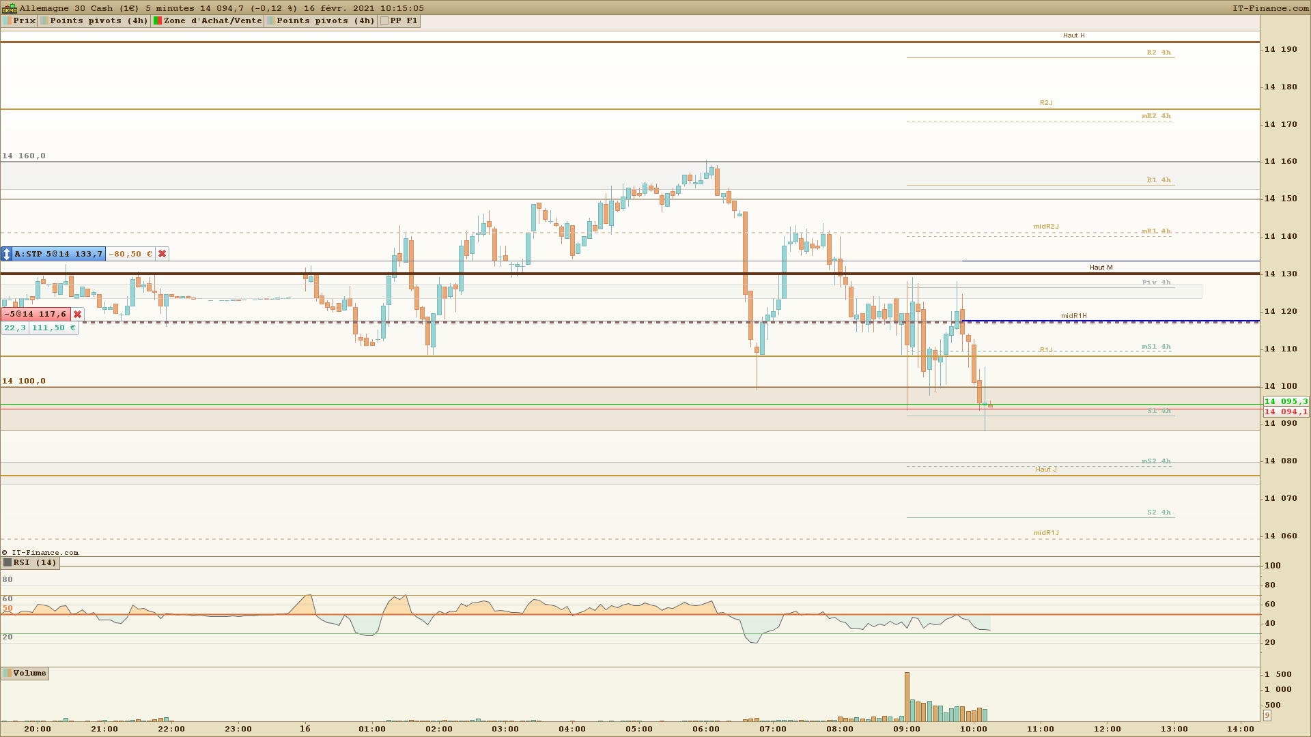Click the Zone d'Achat/Vente label
The height and width of the screenshot is (737, 1311).
pos(212,21)
